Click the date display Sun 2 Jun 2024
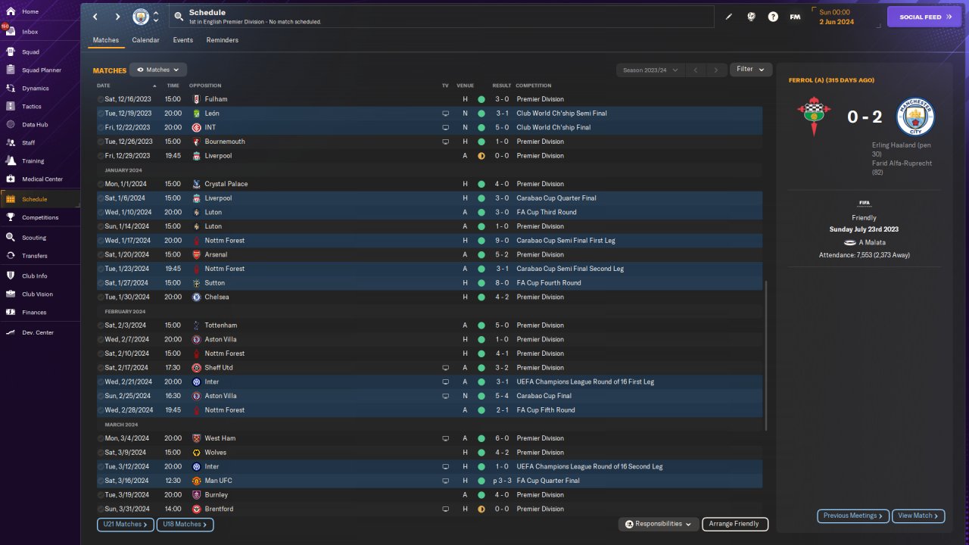The width and height of the screenshot is (969, 545). 845,17
